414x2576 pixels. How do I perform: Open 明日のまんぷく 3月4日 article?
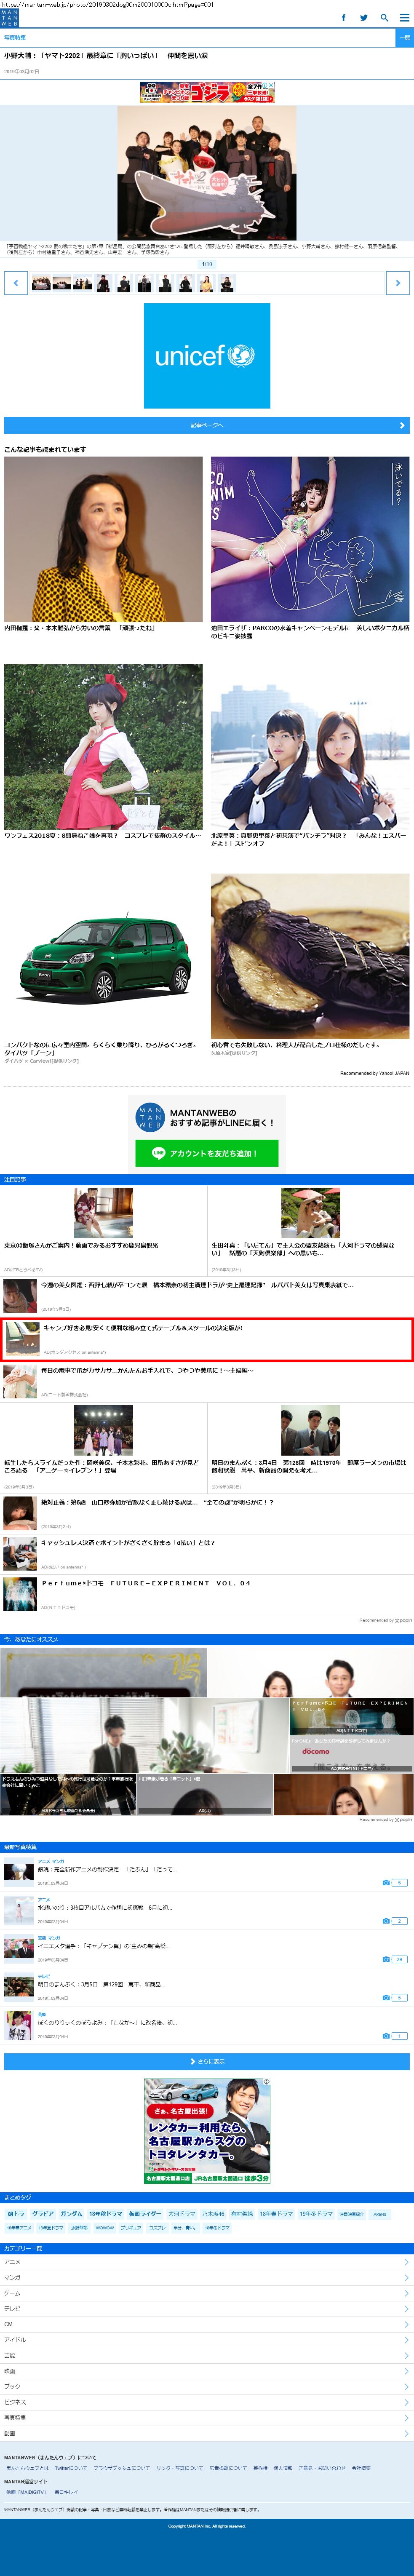[309, 1466]
